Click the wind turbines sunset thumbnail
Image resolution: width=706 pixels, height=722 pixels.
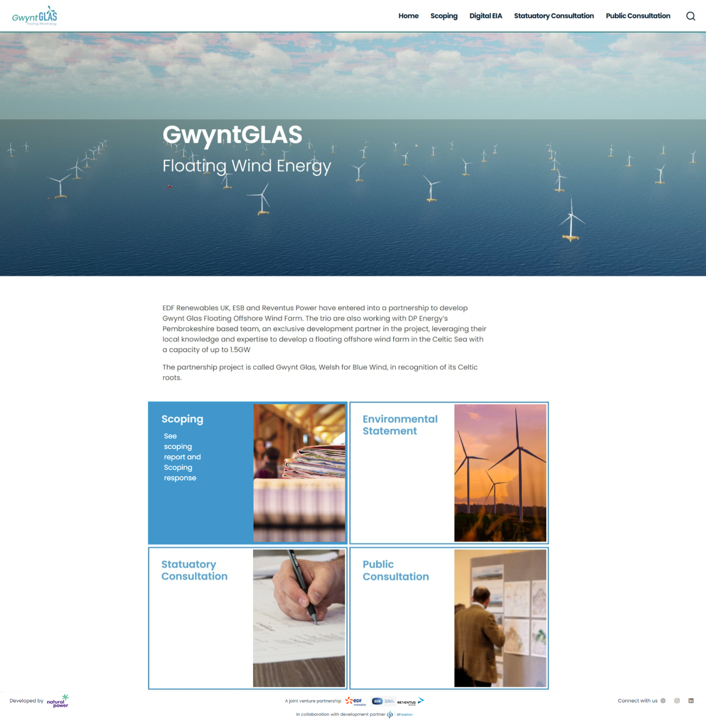coord(500,473)
